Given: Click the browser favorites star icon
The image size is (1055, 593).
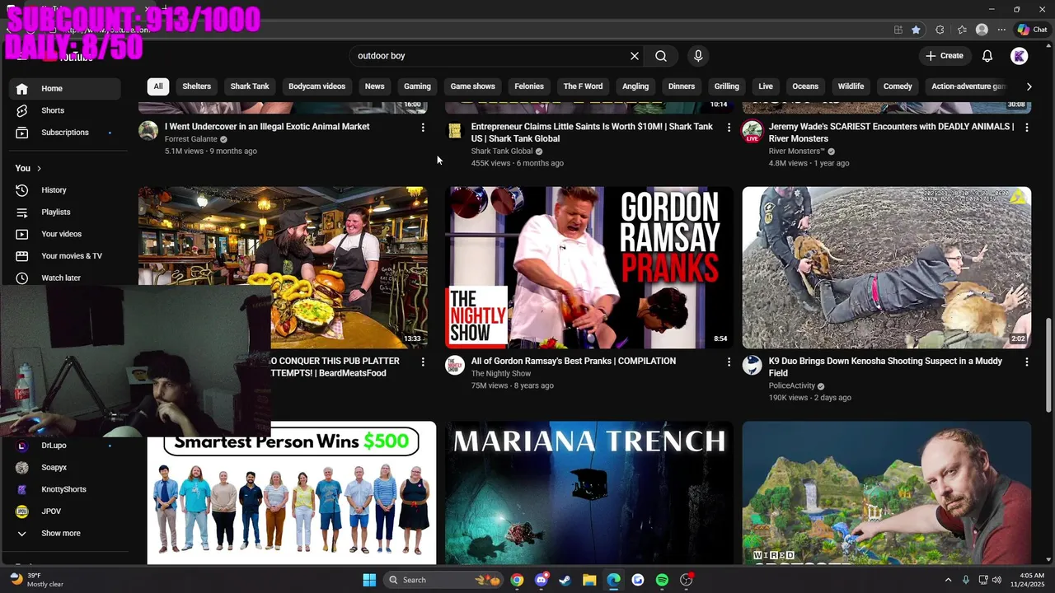Looking at the screenshot, I should pyautogui.click(x=916, y=30).
